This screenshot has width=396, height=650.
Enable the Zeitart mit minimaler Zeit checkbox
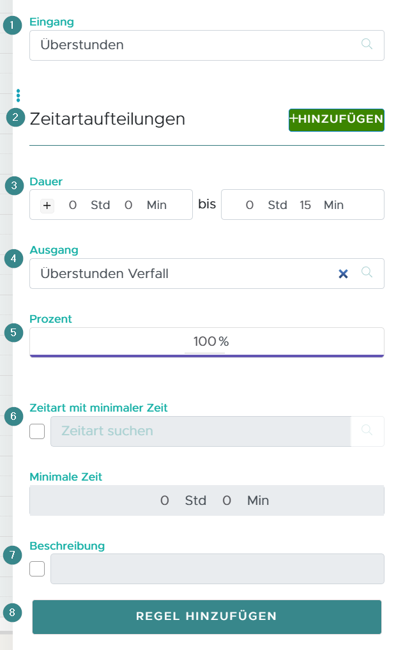pos(37,431)
